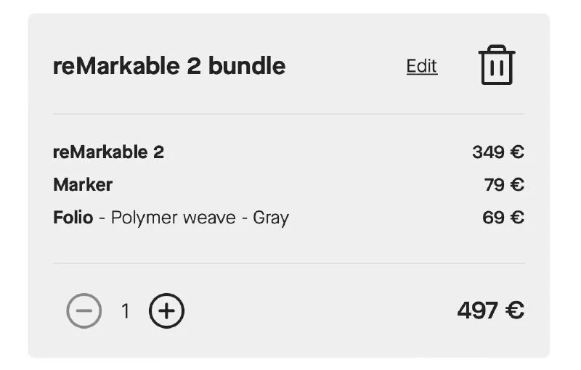Click the Edit link
581x370 pixels.
click(422, 66)
